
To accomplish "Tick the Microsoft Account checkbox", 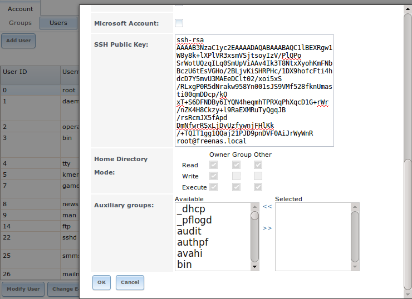I will 179,23.
